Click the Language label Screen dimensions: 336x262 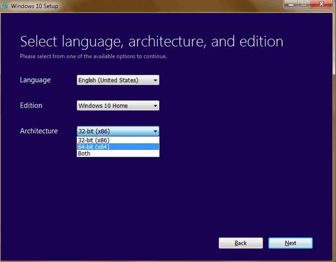pos(35,80)
